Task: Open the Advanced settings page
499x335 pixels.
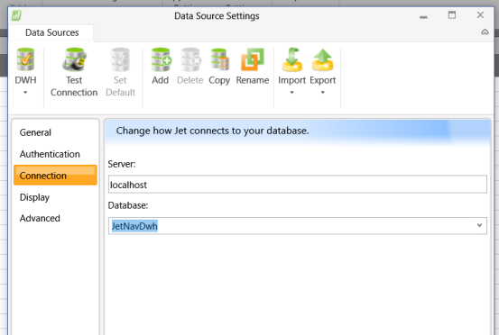Action: pyautogui.click(x=40, y=218)
